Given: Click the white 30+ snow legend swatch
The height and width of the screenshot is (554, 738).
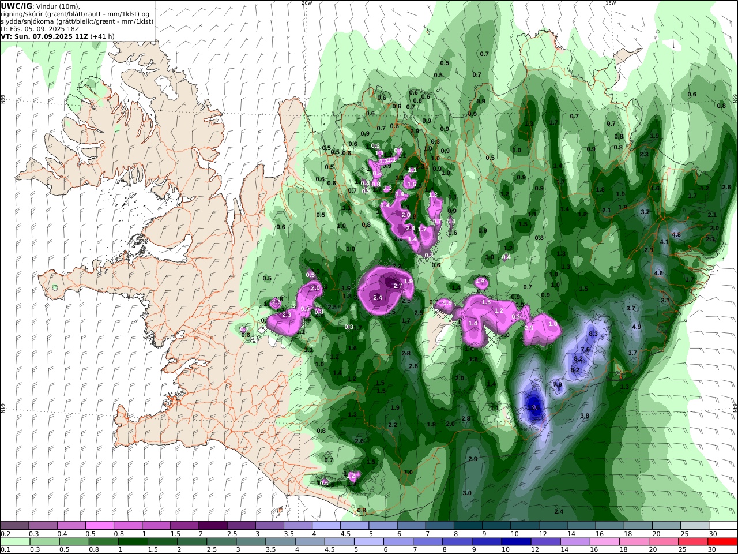Looking at the screenshot, I should pos(722,526).
